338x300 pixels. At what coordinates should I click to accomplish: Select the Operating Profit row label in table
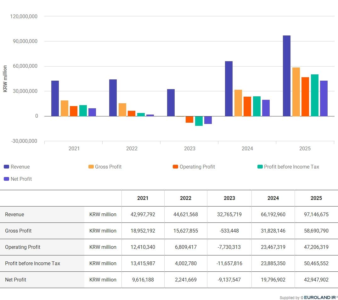pyautogui.click(x=23, y=247)
